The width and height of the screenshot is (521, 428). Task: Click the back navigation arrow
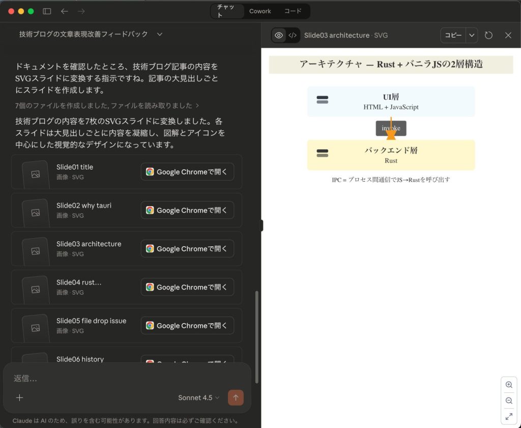pyautogui.click(x=64, y=11)
